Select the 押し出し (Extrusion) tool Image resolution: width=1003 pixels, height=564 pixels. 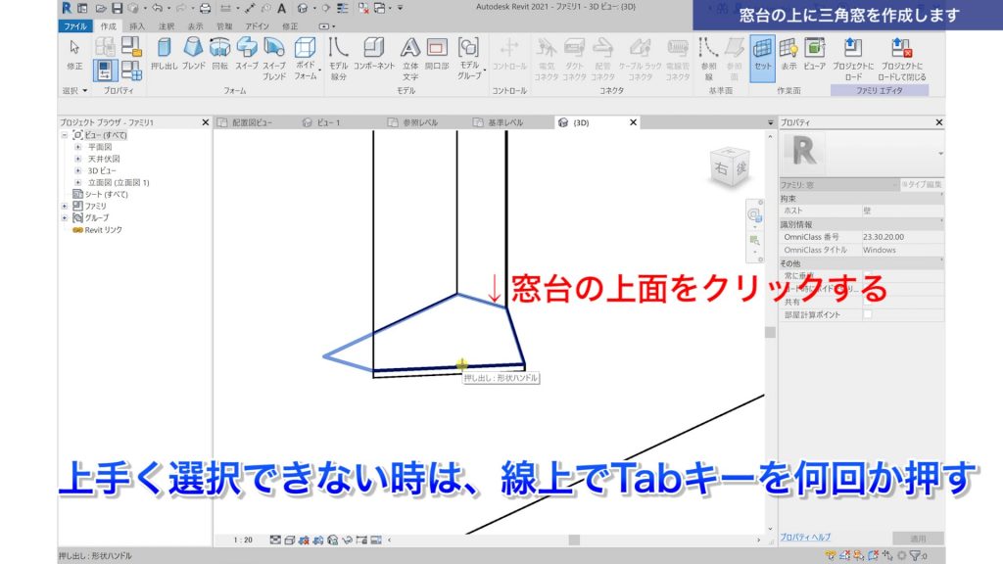(x=165, y=49)
